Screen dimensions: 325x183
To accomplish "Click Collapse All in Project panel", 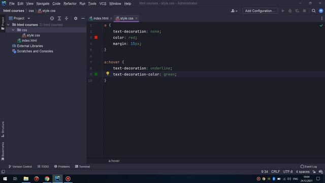I will [67, 18].
